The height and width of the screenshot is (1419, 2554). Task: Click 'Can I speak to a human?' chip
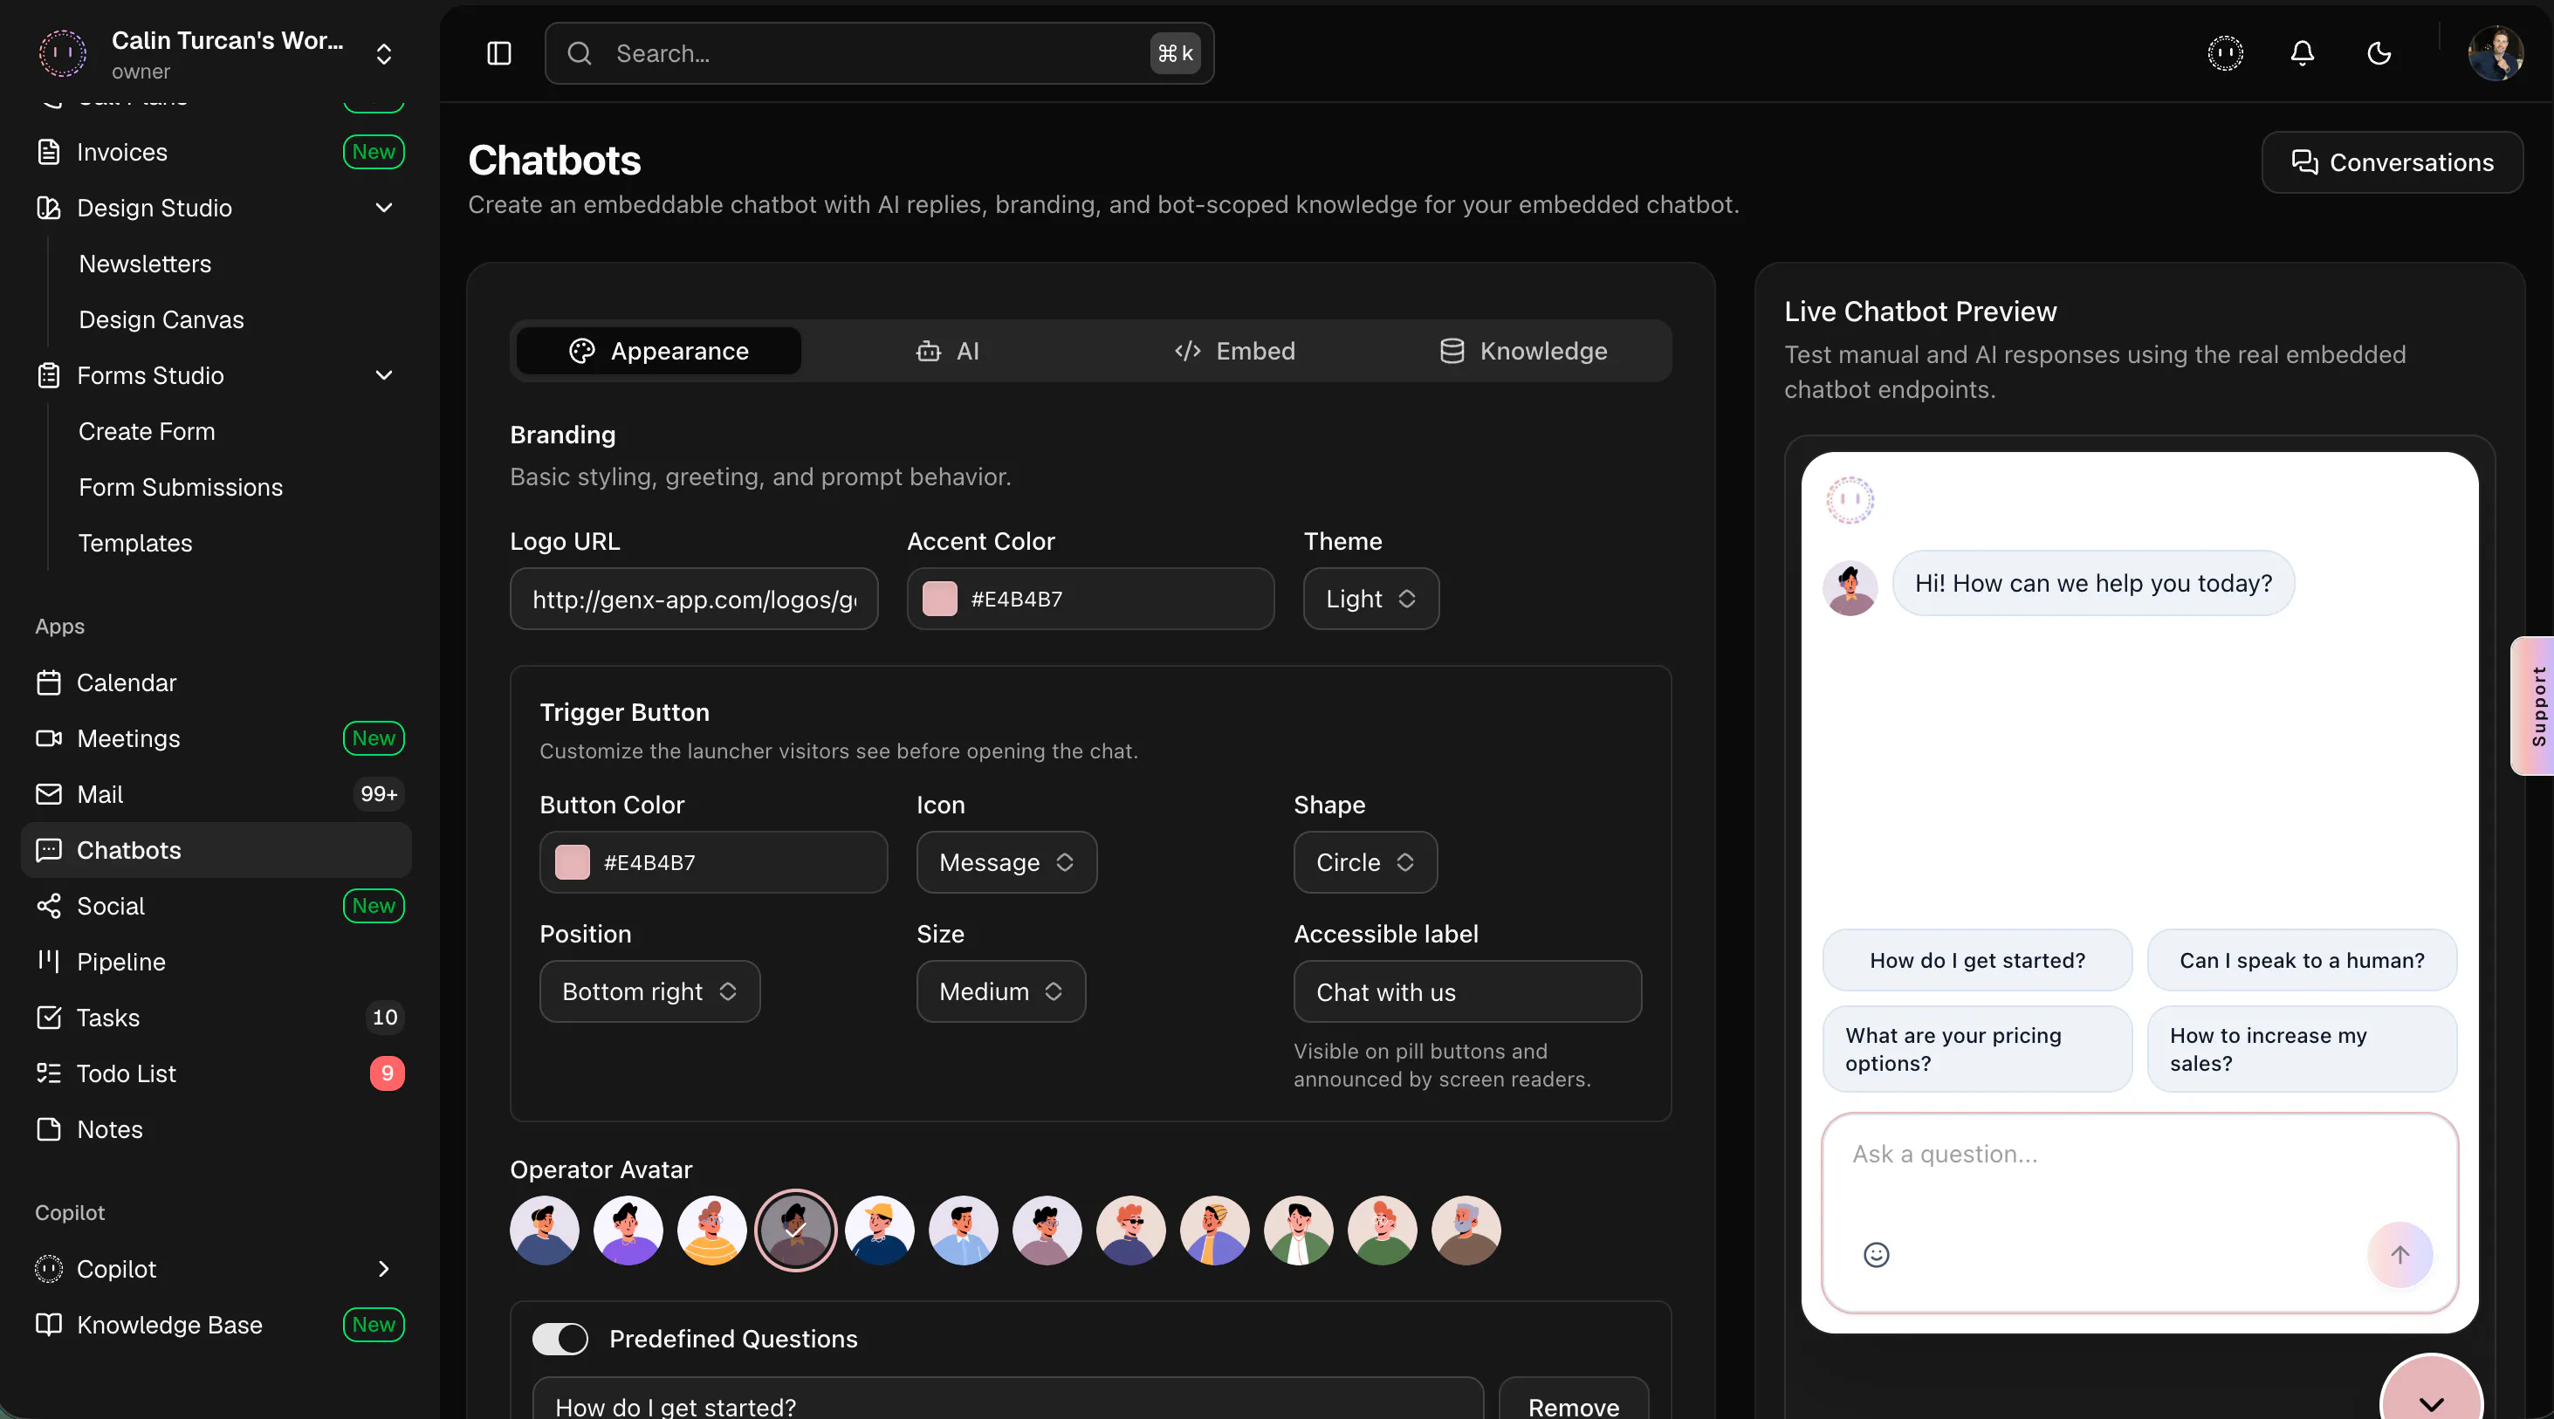pos(2302,960)
